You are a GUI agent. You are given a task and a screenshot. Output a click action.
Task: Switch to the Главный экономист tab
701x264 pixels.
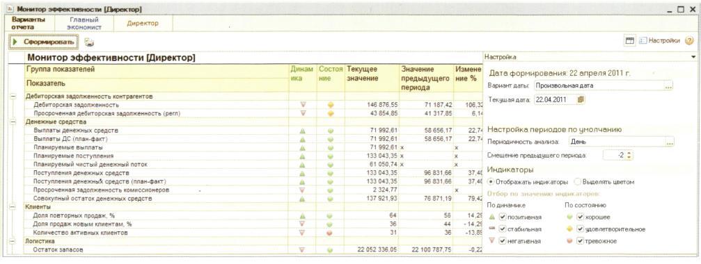pos(84,24)
